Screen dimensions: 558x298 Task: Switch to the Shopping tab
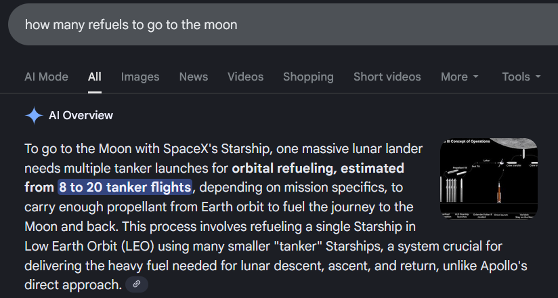pos(309,77)
